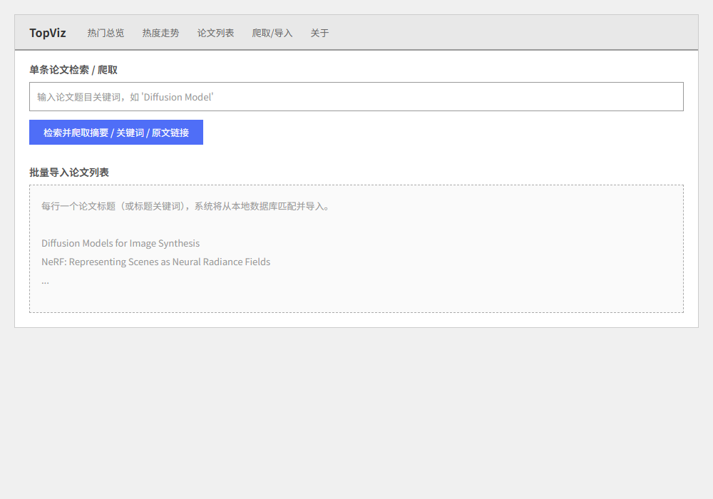The width and height of the screenshot is (713, 499).
Task: Click the 批量导入论文列表 heading
Action: (69, 173)
